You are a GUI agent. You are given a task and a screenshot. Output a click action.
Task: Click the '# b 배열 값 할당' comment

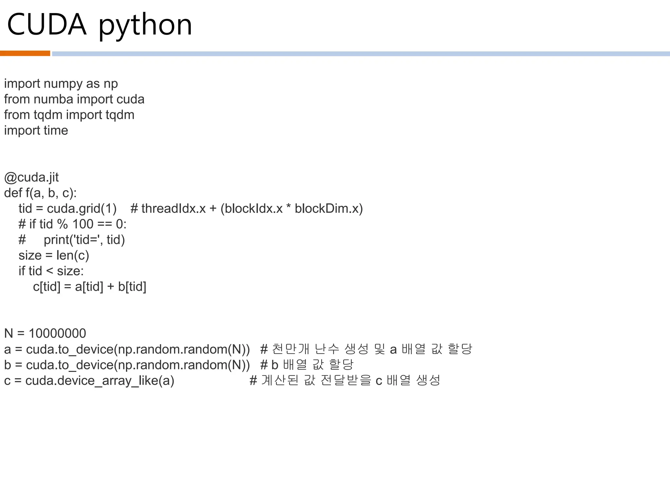(307, 365)
